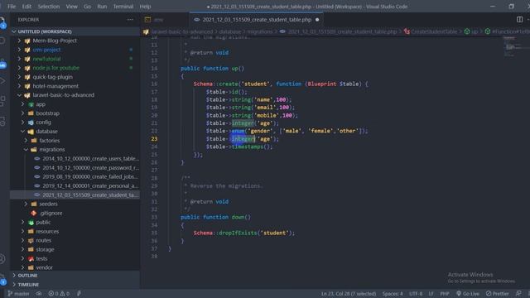Change end of line via LF

pos(431,294)
